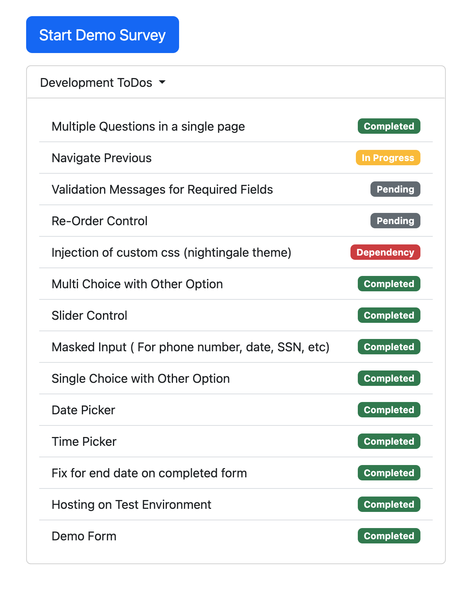Click the Pending badge for Re-Order Control
The width and height of the screenshot is (475, 598).
click(x=395, y=221)
